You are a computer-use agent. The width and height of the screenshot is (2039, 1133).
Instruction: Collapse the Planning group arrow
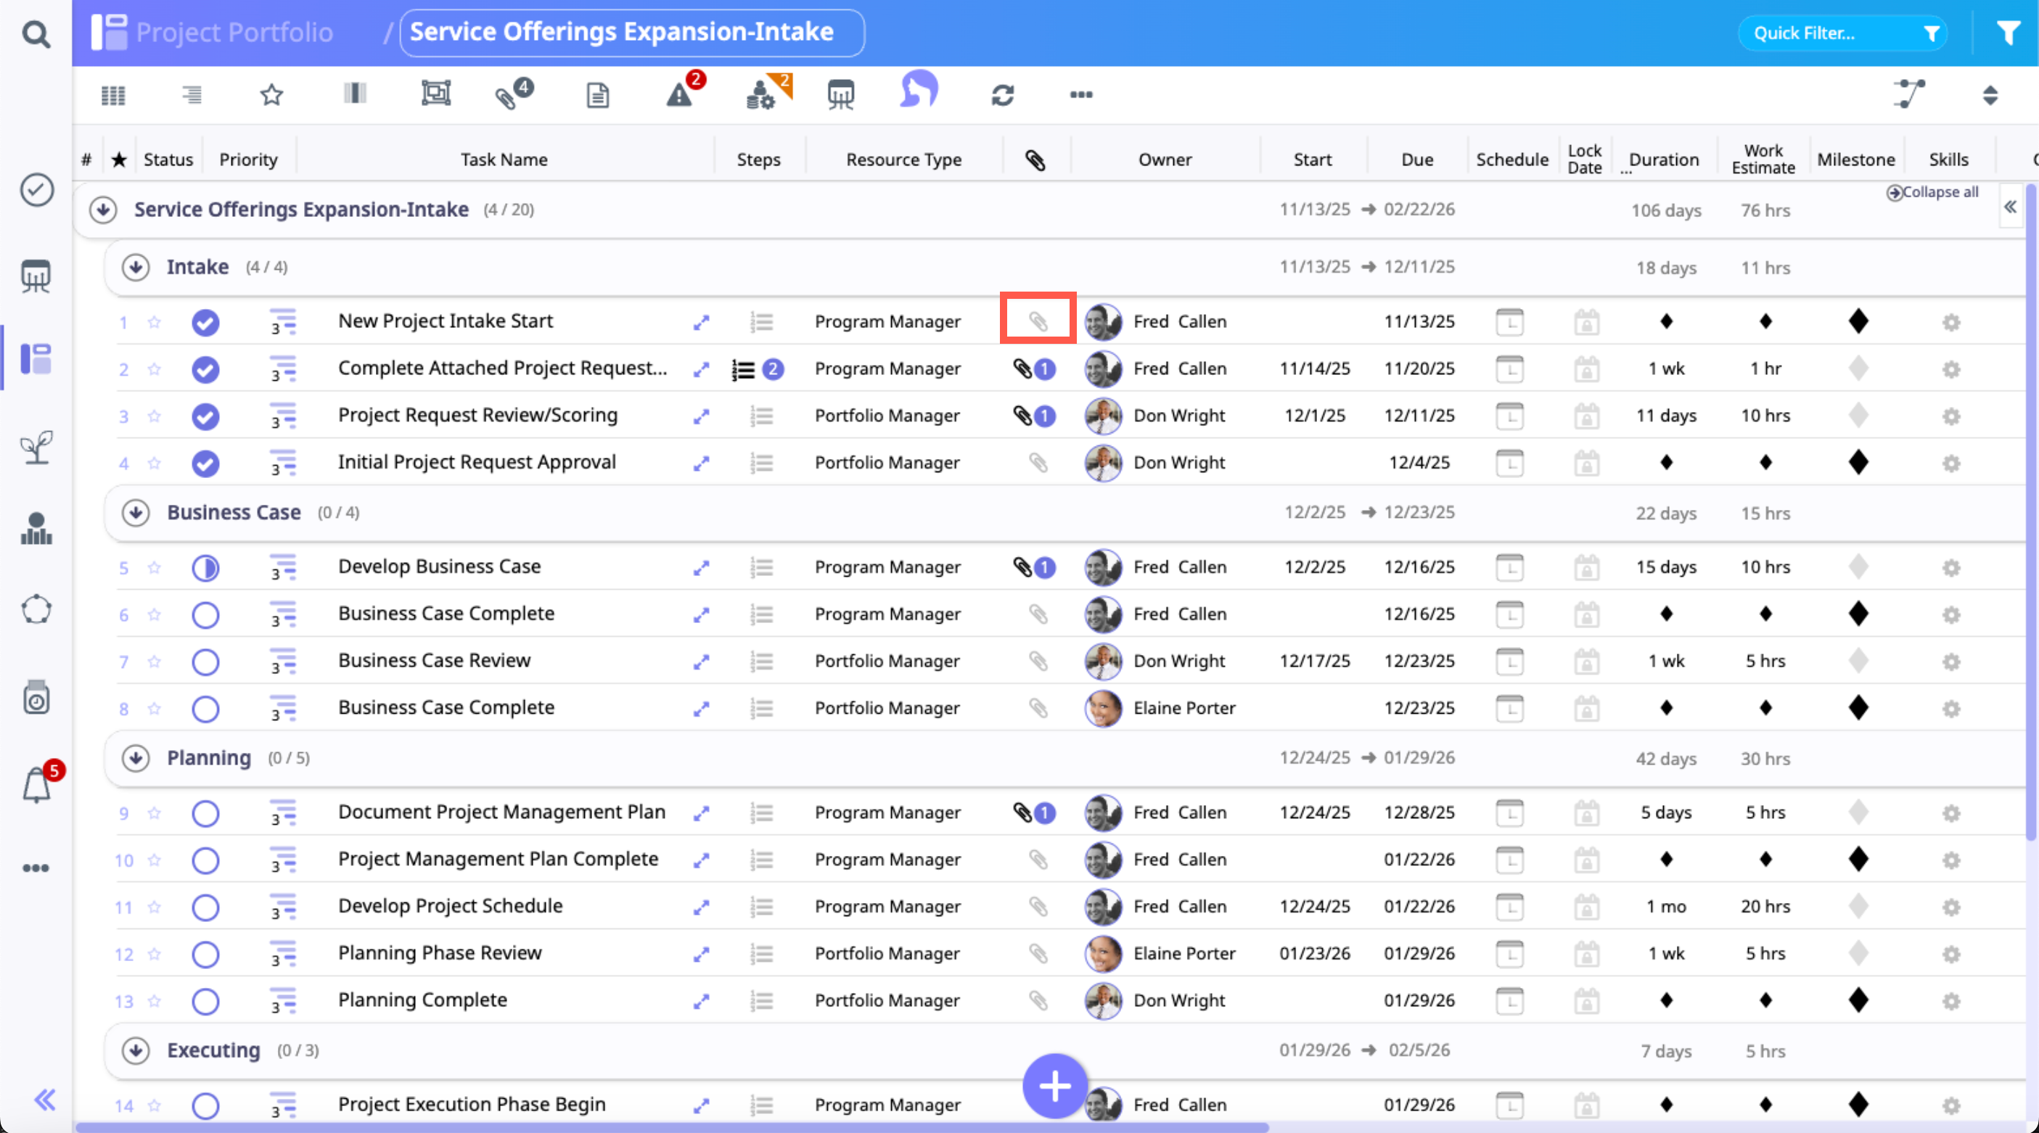136,758
